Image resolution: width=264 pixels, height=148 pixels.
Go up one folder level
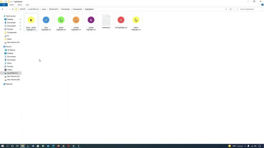point(13,9)
